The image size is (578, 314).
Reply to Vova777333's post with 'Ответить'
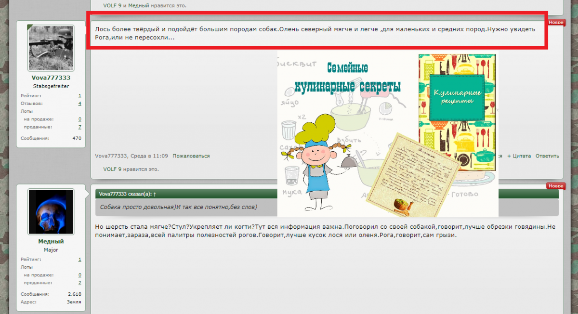(547, 156)
